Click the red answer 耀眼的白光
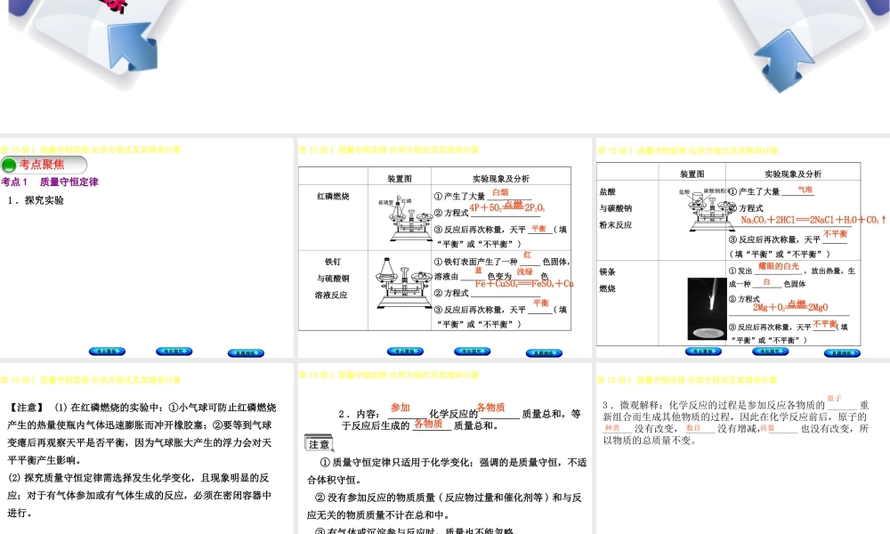Image resolution: width=890 pixels, height=534 pixels. [x=779, y=266]
